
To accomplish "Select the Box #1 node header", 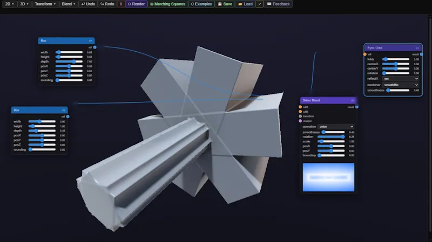I will tap(66, 41).
